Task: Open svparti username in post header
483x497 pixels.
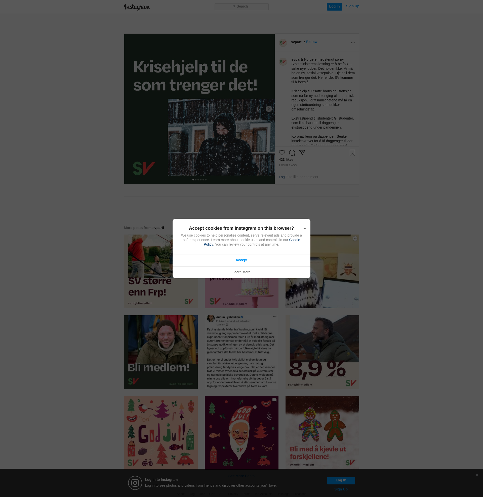Action: [297, 42]
